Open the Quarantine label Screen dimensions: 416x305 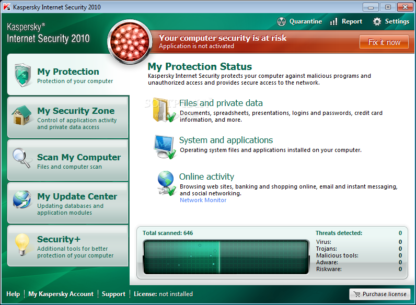[306, 21]
